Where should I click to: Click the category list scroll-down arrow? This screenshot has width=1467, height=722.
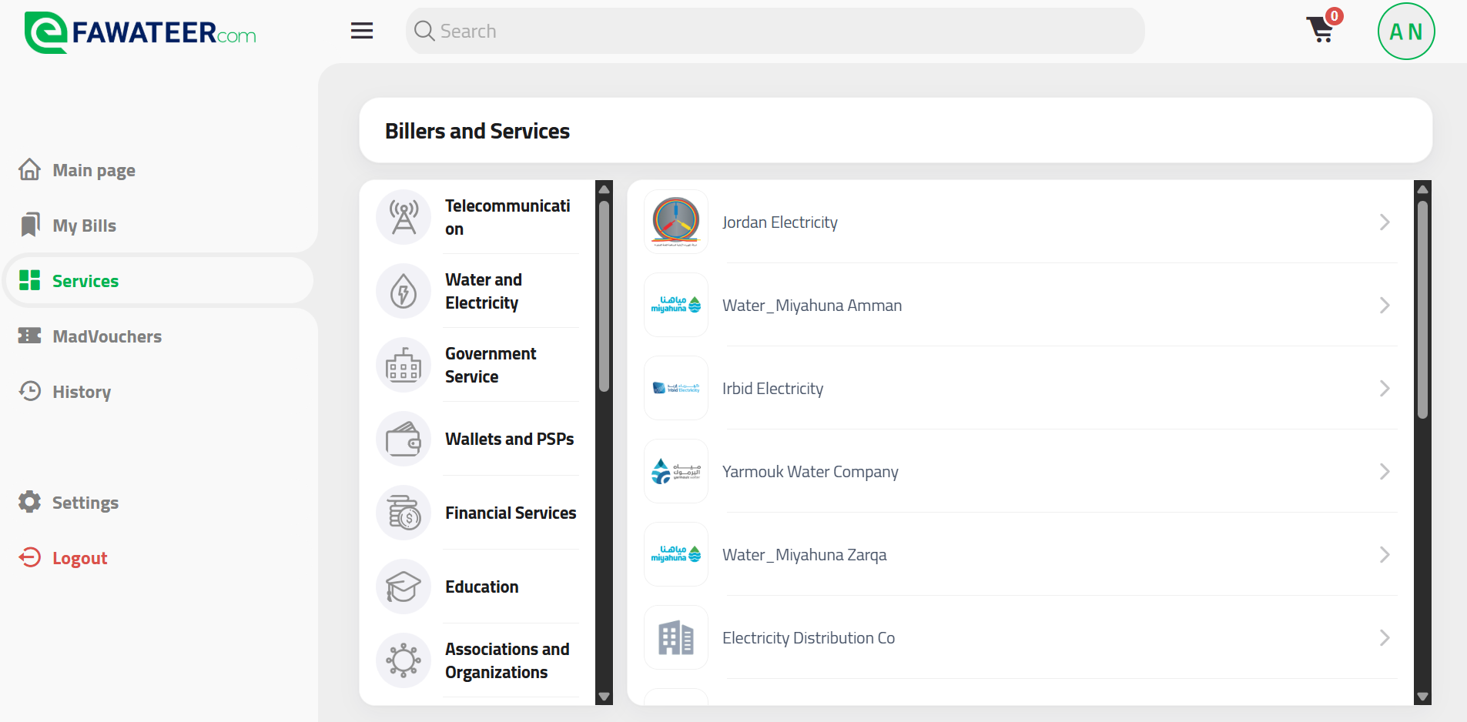pos(605,697)
